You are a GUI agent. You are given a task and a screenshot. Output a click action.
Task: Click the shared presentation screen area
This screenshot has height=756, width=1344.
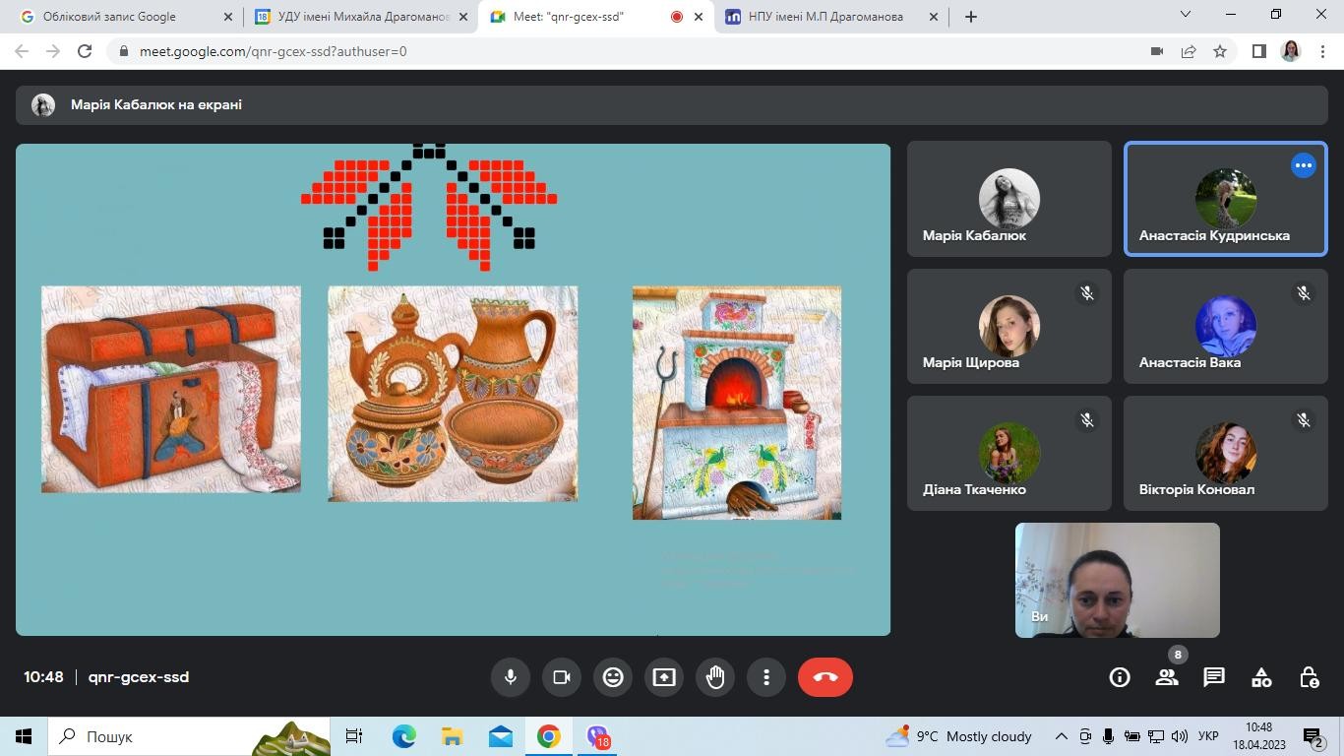coord(453,390)
